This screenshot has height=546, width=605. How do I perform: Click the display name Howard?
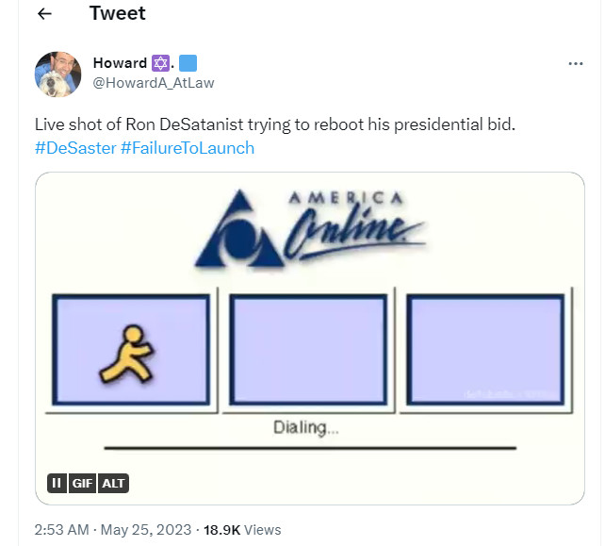click(120, 63)
